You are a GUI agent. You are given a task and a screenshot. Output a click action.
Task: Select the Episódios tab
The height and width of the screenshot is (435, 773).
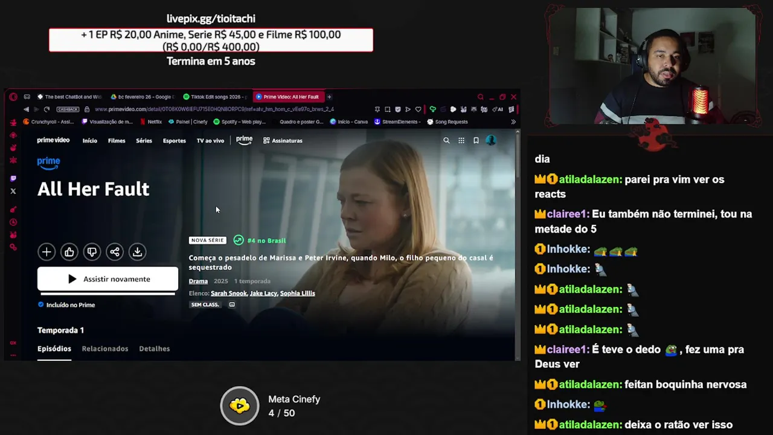coord(54,349)
